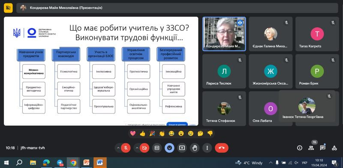Expand video settings arrow beside camera
This screenshot has height=168, width=343.
click(x=137, y=148)
